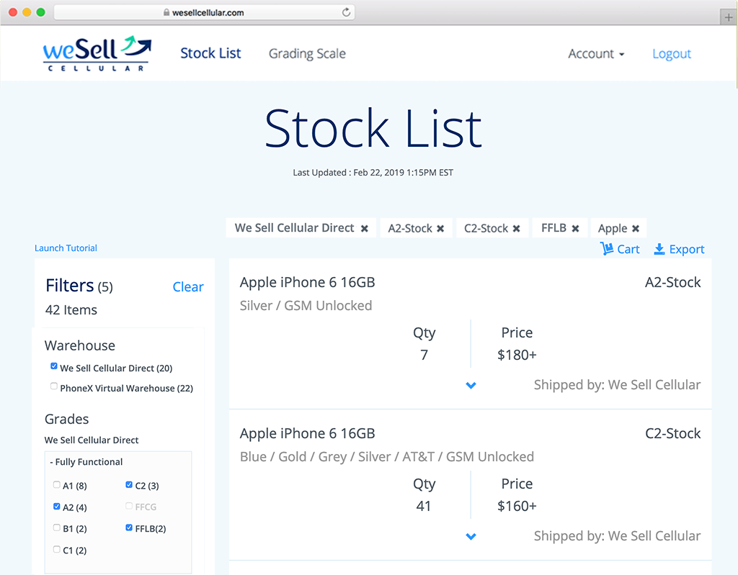The image size is (738, 575).
Task: Click the Last Updated timestamp text
Action: coord(373,173)
